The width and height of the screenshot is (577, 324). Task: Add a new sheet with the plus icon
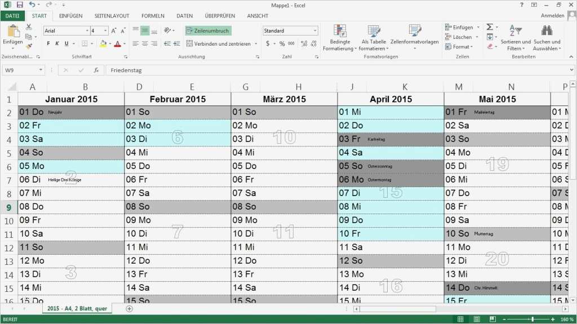click(129, 309)
